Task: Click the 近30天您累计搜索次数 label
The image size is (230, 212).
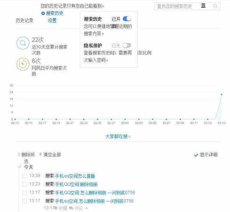Action: (x=49, y=50)
